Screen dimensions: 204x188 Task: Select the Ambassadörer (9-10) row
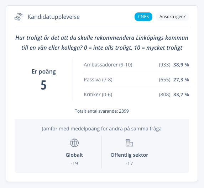point(136,65)
